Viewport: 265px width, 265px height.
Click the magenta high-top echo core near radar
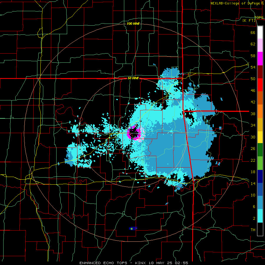tap(134, 133)
